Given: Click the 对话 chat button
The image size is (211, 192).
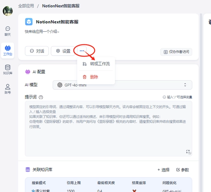Looking at the screenshot, I should point(37,51).
